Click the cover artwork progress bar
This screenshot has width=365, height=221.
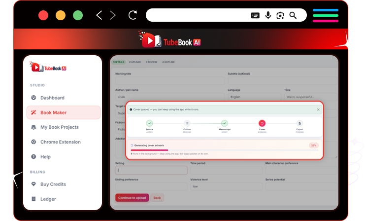click(x=225, y=150)
